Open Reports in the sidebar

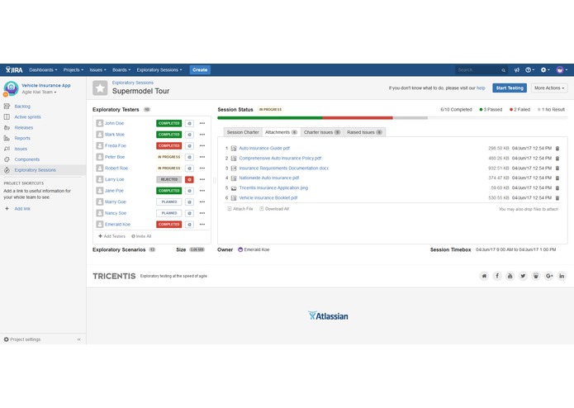22,138
